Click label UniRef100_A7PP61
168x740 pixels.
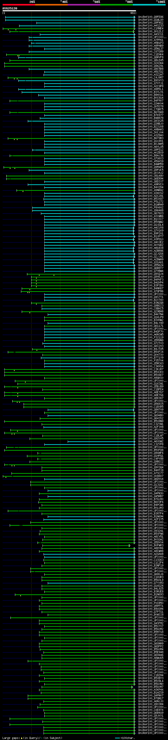(x=151, y=40)
